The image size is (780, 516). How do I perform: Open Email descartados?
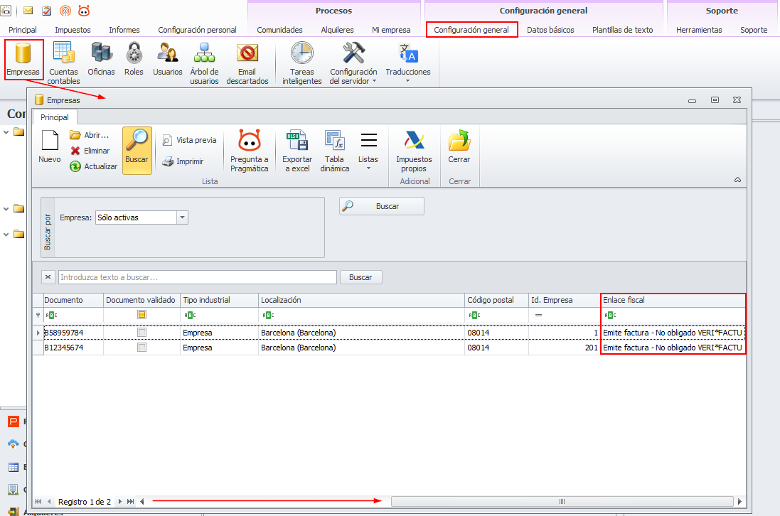247,63
